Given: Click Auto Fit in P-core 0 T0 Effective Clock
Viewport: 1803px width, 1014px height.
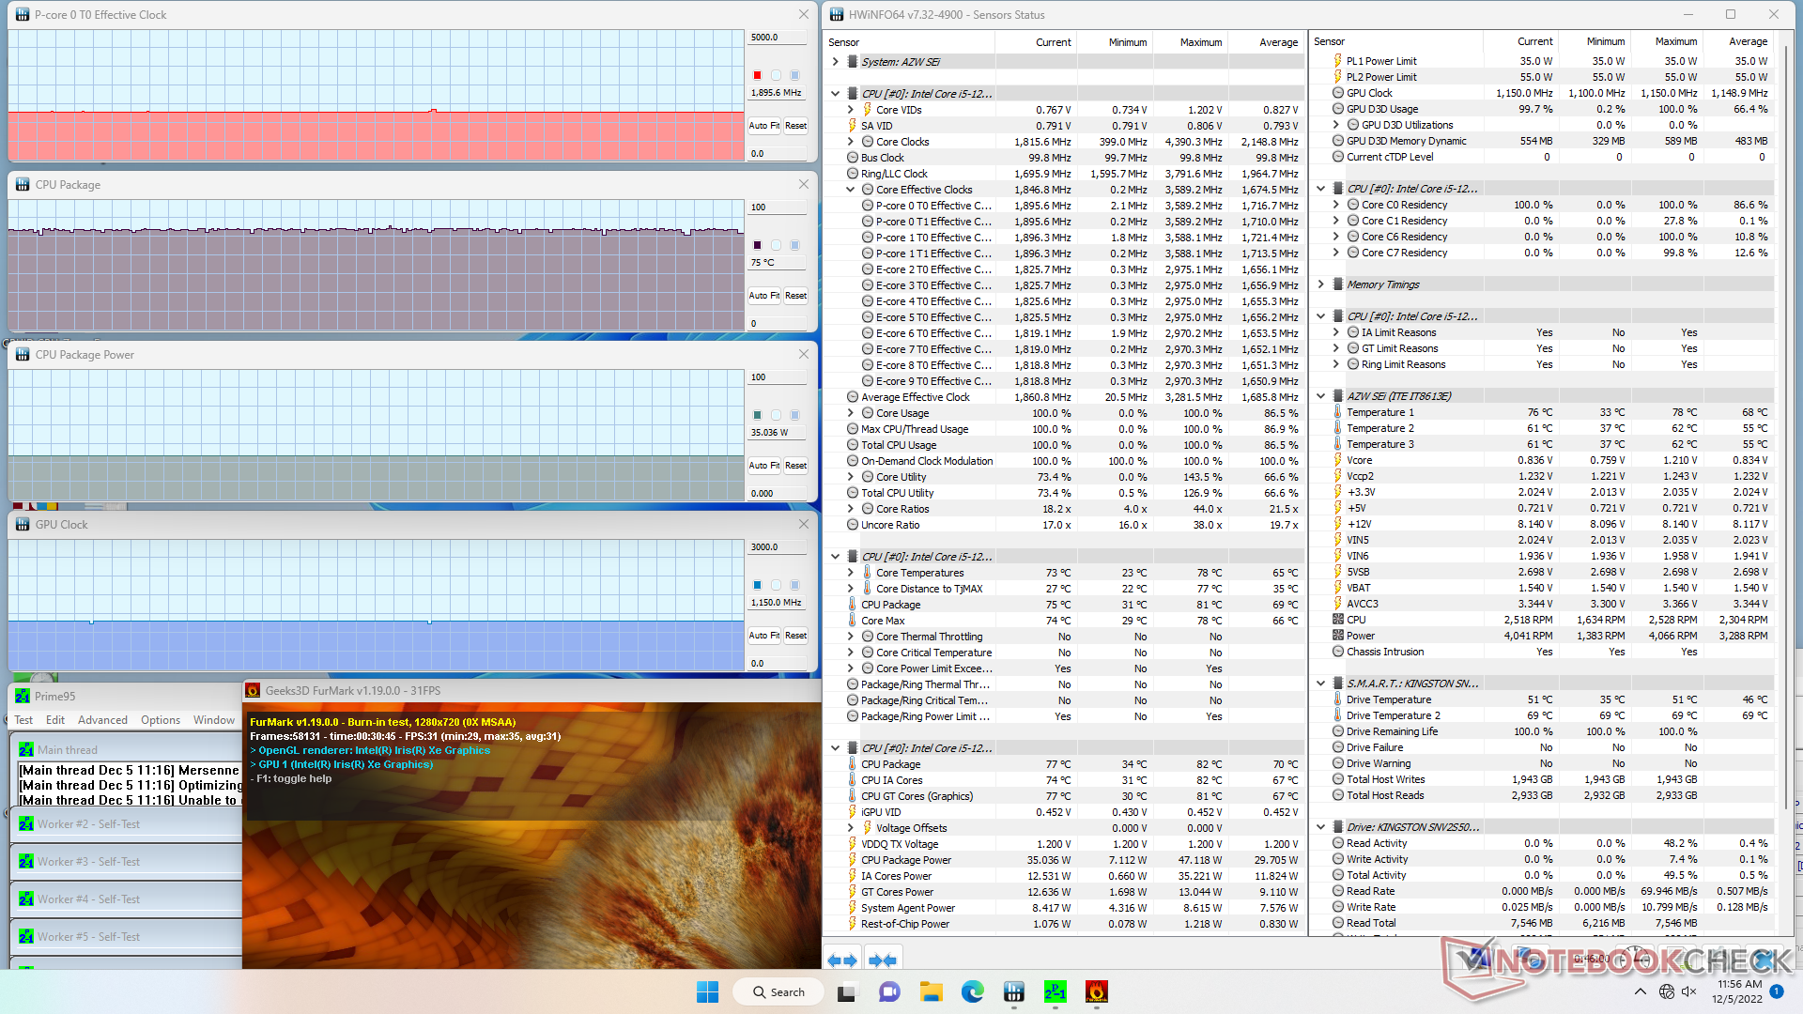Looking at the screenshot, I should pyautogui.click(x=764, y=126).
